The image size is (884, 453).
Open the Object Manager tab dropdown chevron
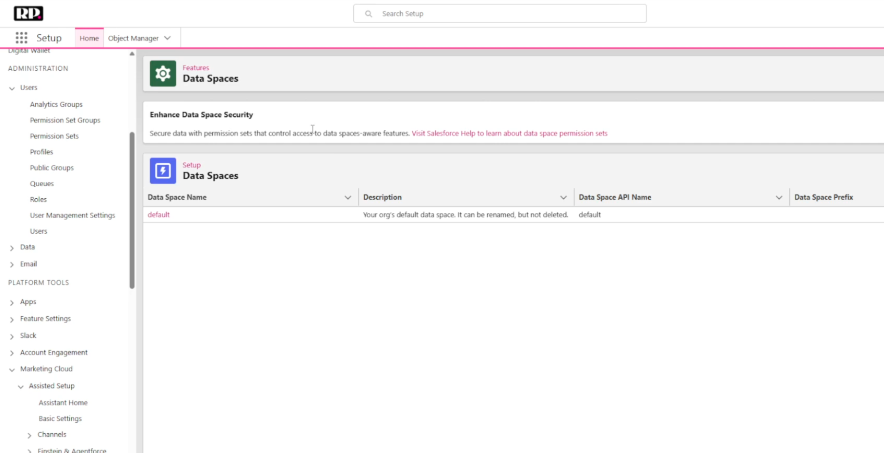tap(168, 38)
